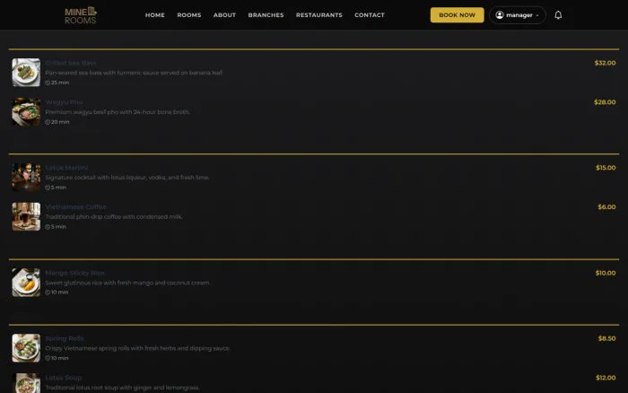Click the 'Traditional lotus root soup' description
Screen dimensions: 628x393
(123, 388)
